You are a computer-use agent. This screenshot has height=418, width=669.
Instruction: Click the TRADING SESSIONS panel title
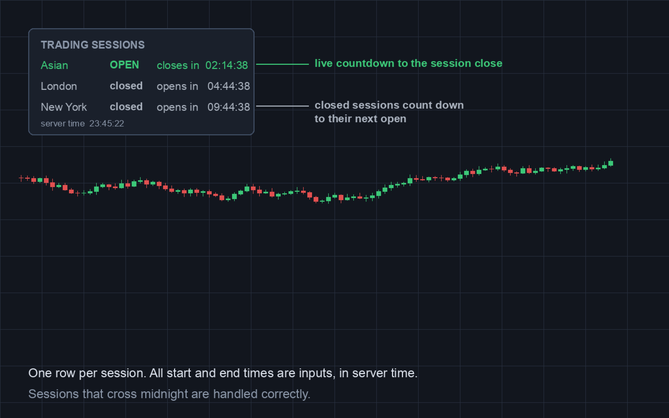(x=93, y=45)
